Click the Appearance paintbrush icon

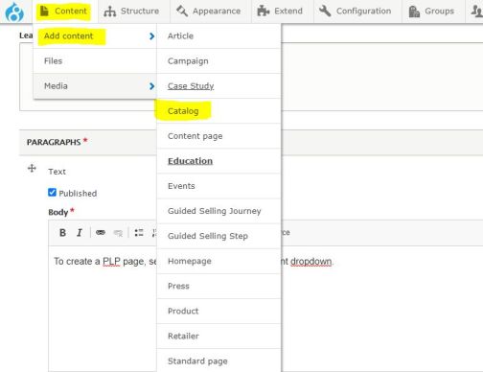click(182, 11)
